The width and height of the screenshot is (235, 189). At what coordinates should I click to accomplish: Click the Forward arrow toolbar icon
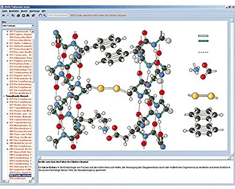pos(8,16)
